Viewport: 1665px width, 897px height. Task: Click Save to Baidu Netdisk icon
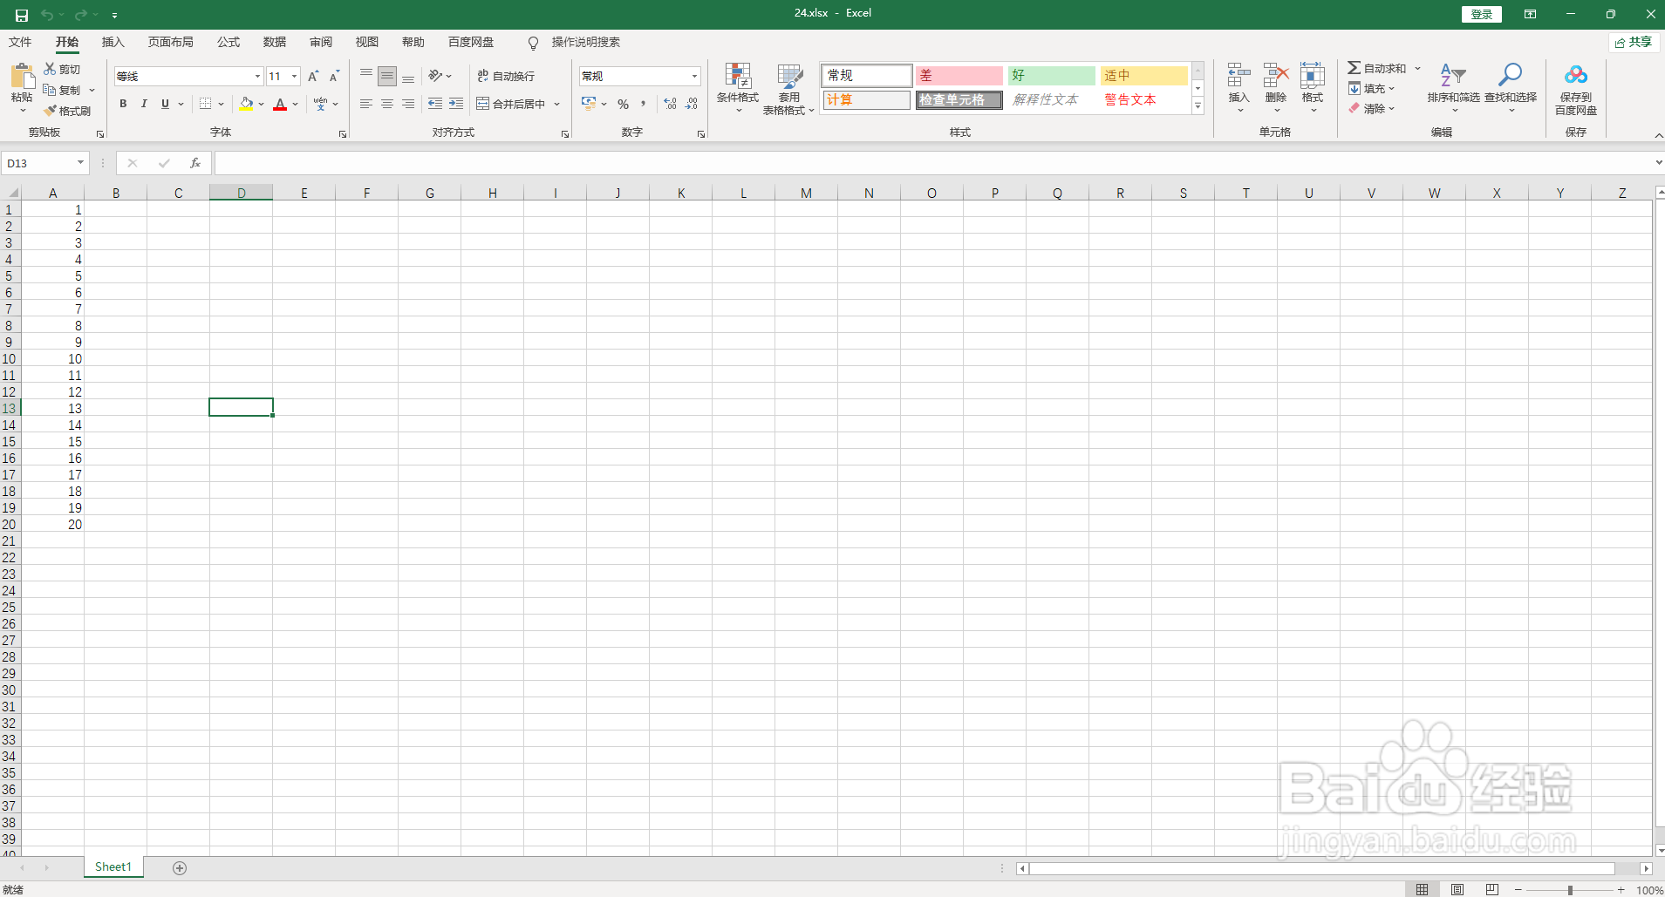click(1575, 75)
